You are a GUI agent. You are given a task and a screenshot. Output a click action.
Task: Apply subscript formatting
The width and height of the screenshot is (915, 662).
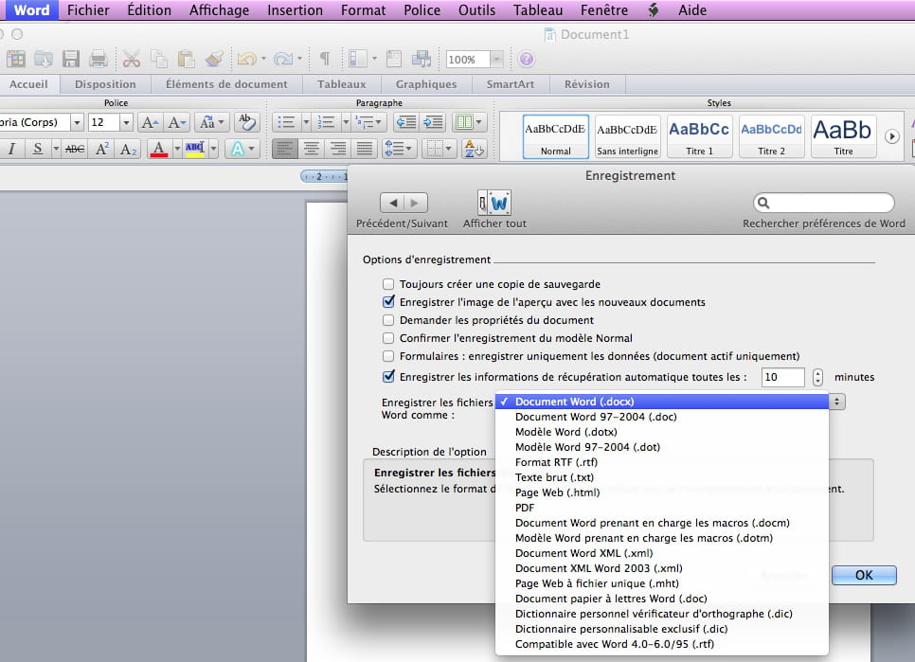tap(129, 150)
